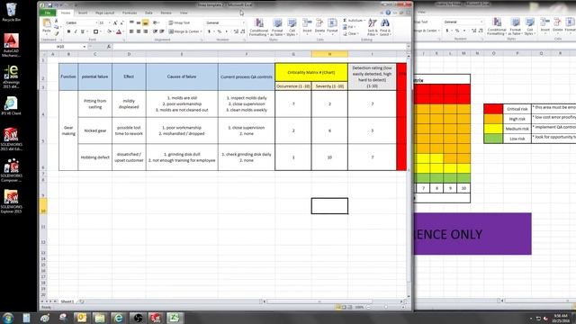Click Increase Indent icon
Viewport: 576px width, 324px height.
coord(162,31)
